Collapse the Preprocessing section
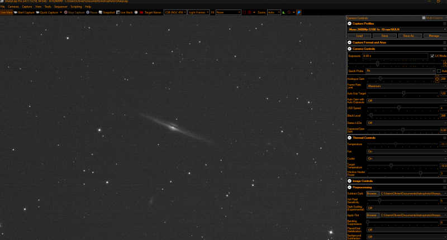Screen dimensions: 447x240 click(350, 188)
